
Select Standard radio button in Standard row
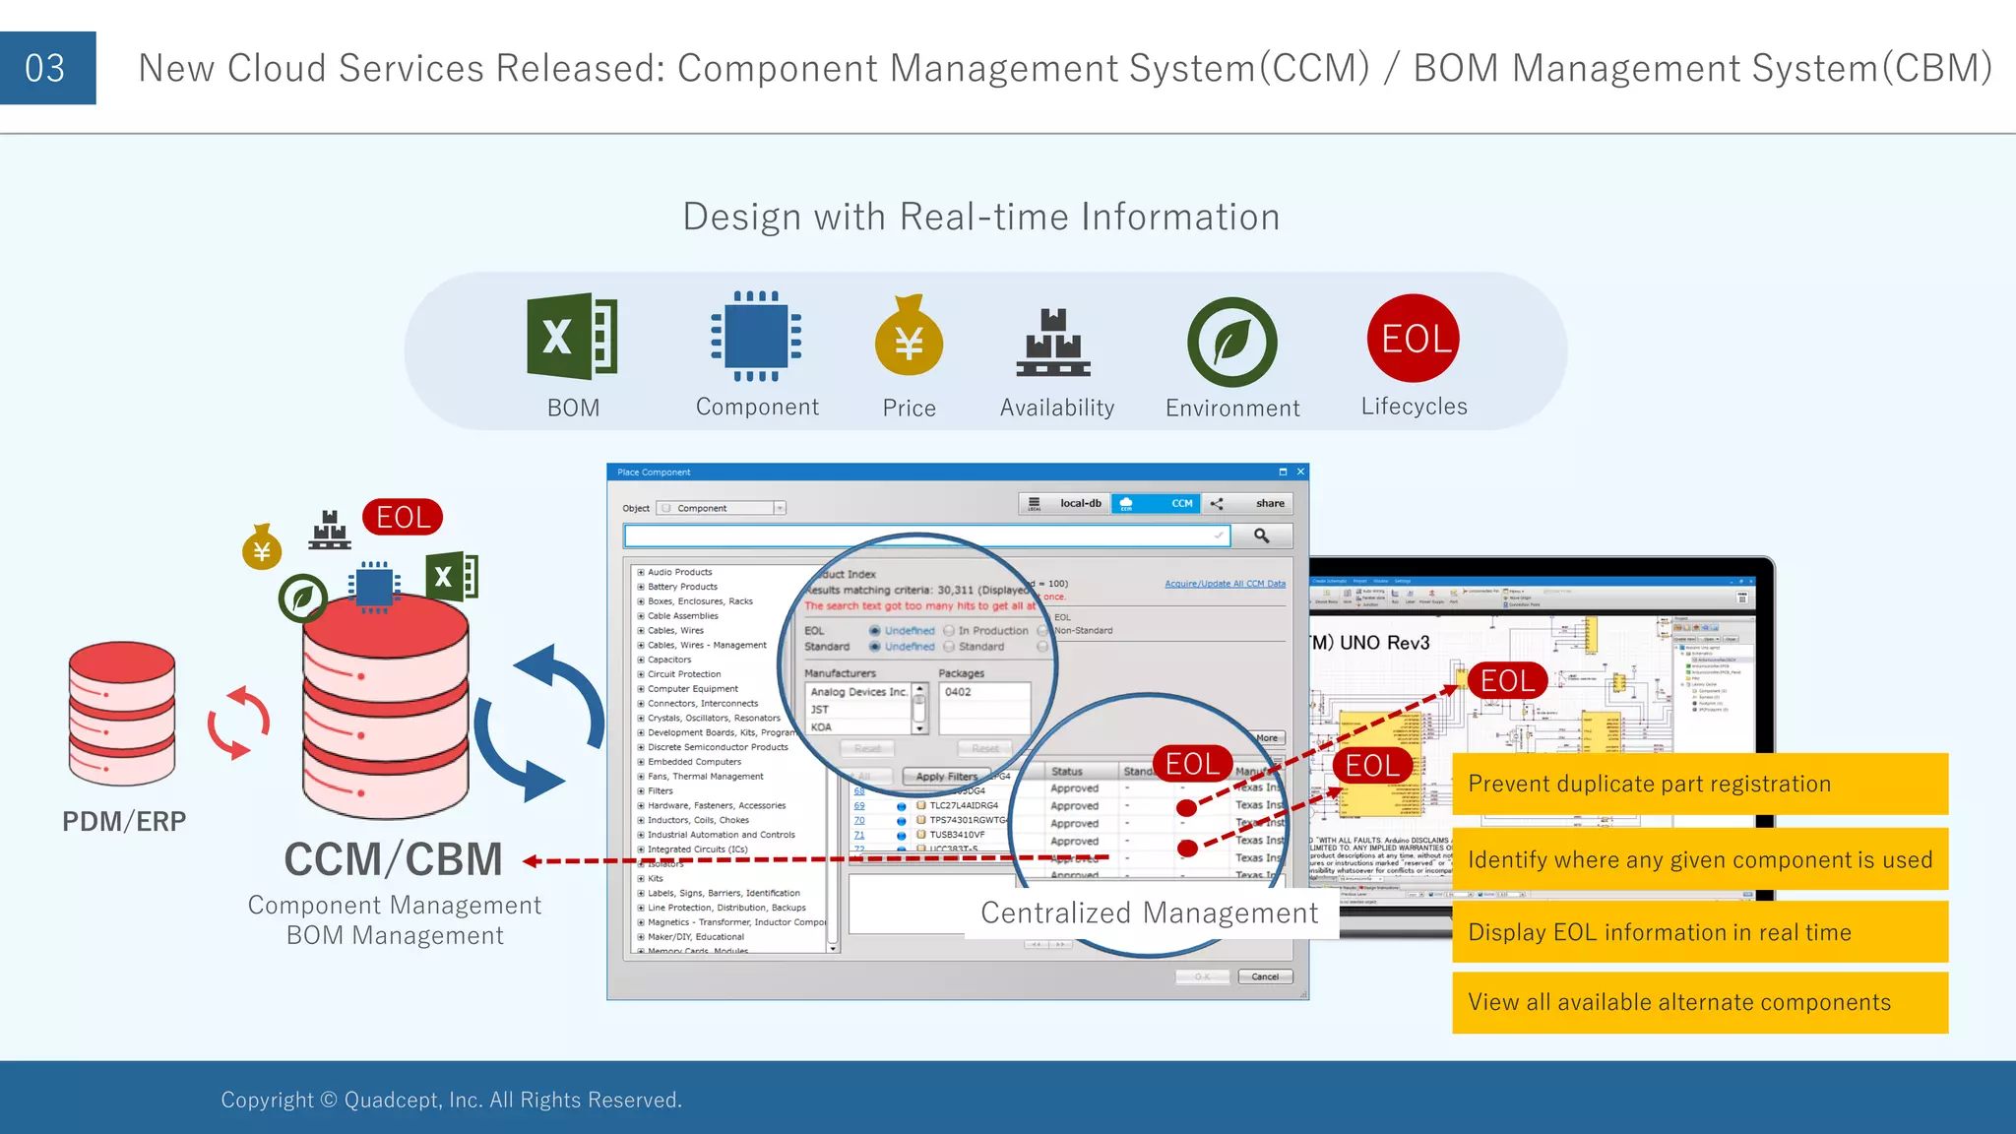[x=949, y=647]
